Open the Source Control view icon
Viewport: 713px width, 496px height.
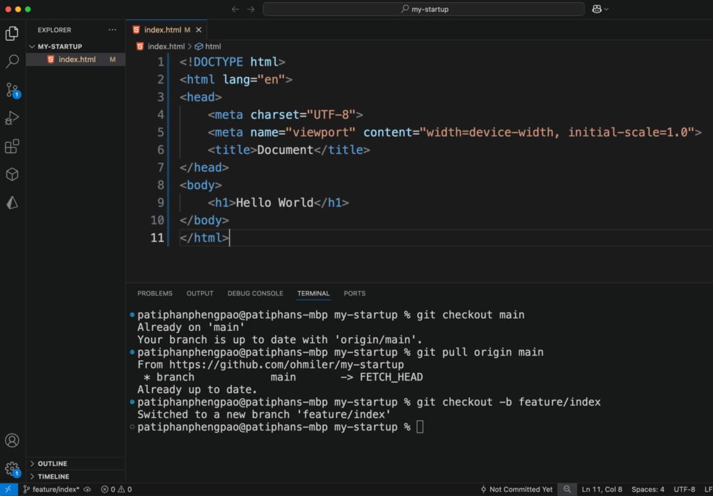(x=12, y=90)
